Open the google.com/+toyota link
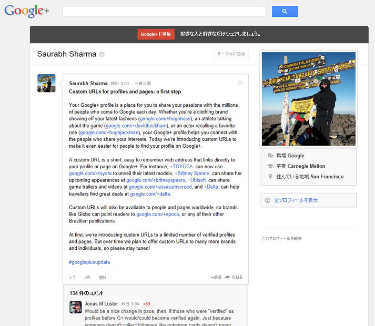Viewport: 375px width, 326px height. [x=90, y=174]
